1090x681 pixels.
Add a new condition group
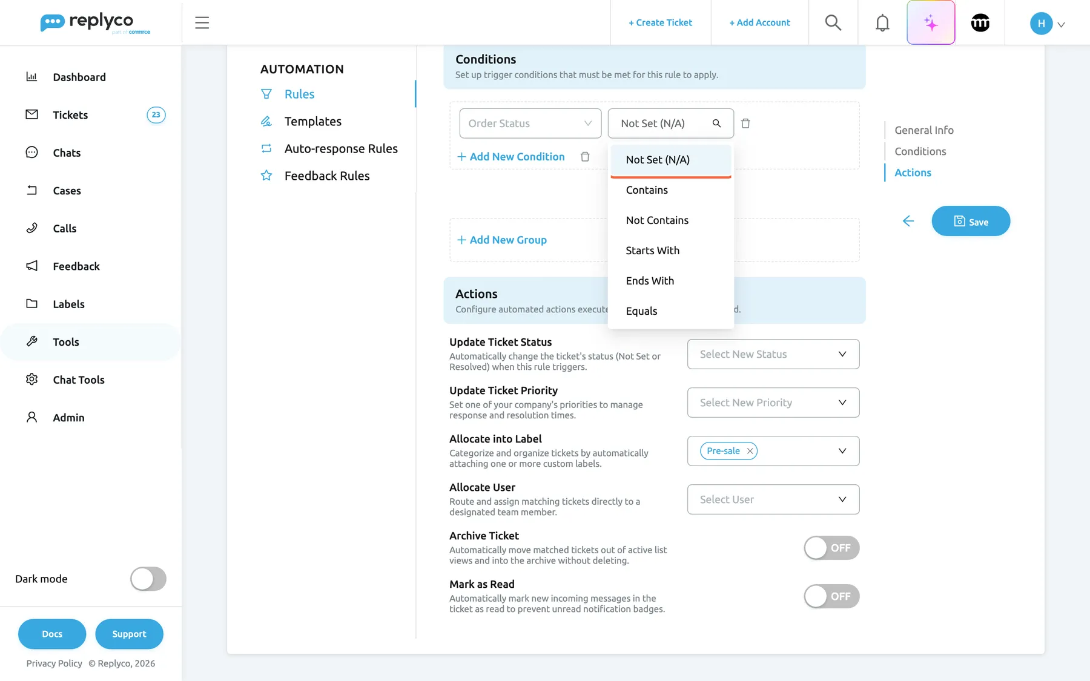tap(502, 240)
